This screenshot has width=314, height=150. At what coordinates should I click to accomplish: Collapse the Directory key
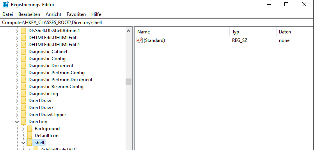pyautogui.click(x=17, y=122)
